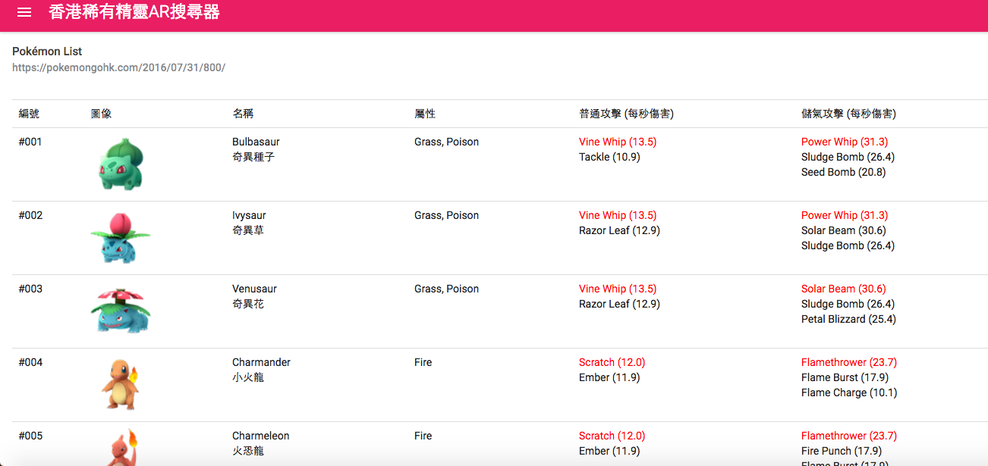Viewport: 988px width, 466px height.
Task: Click Seed Bomb (20.8) move
Action: click(x=843, y=172)
